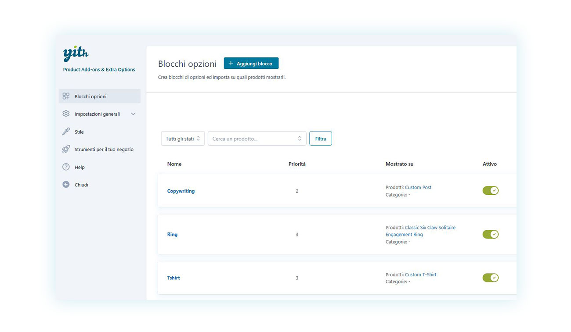Open the Ring block link
The image size is (571, 332).
click(x=172, y=235)
